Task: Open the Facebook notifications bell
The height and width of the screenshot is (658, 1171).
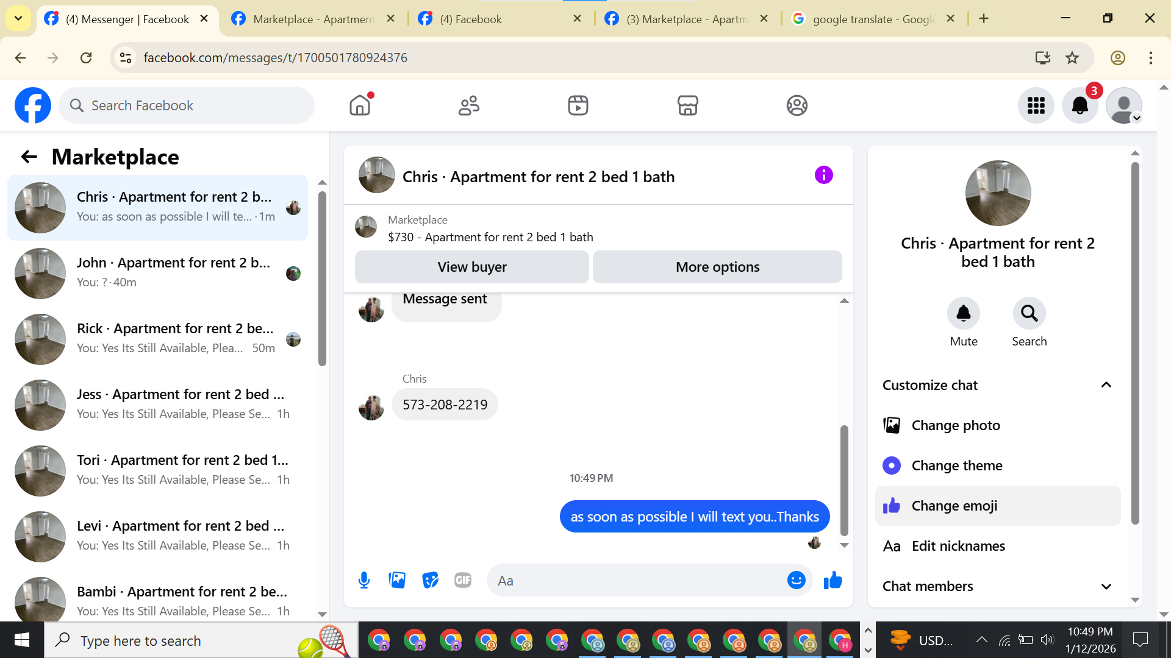Action: [x=1080, y=105]
